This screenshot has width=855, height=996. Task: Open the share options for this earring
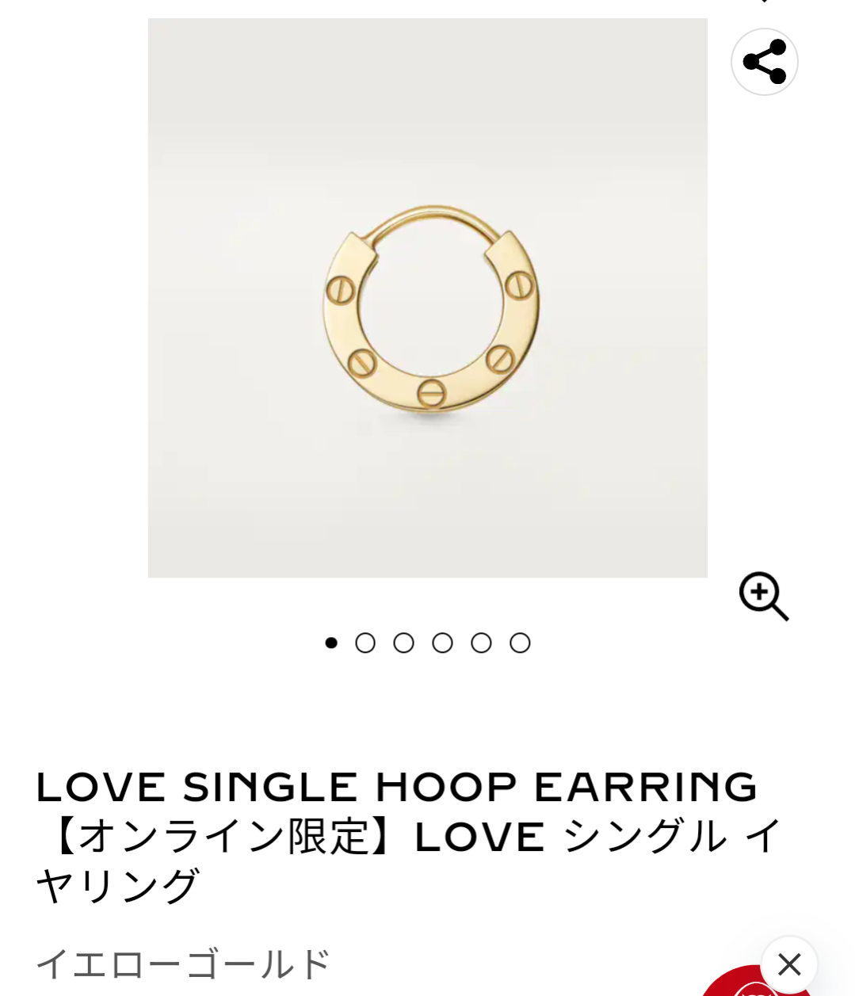(764, 62)
